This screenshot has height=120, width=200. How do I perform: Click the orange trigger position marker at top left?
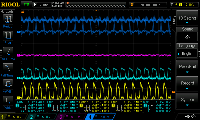[23, 12]
